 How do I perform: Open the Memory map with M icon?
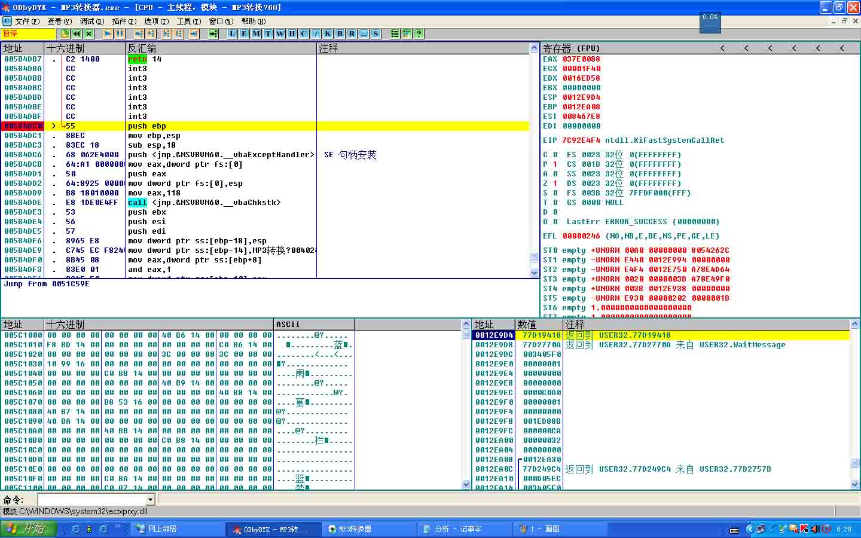(256, 34)
